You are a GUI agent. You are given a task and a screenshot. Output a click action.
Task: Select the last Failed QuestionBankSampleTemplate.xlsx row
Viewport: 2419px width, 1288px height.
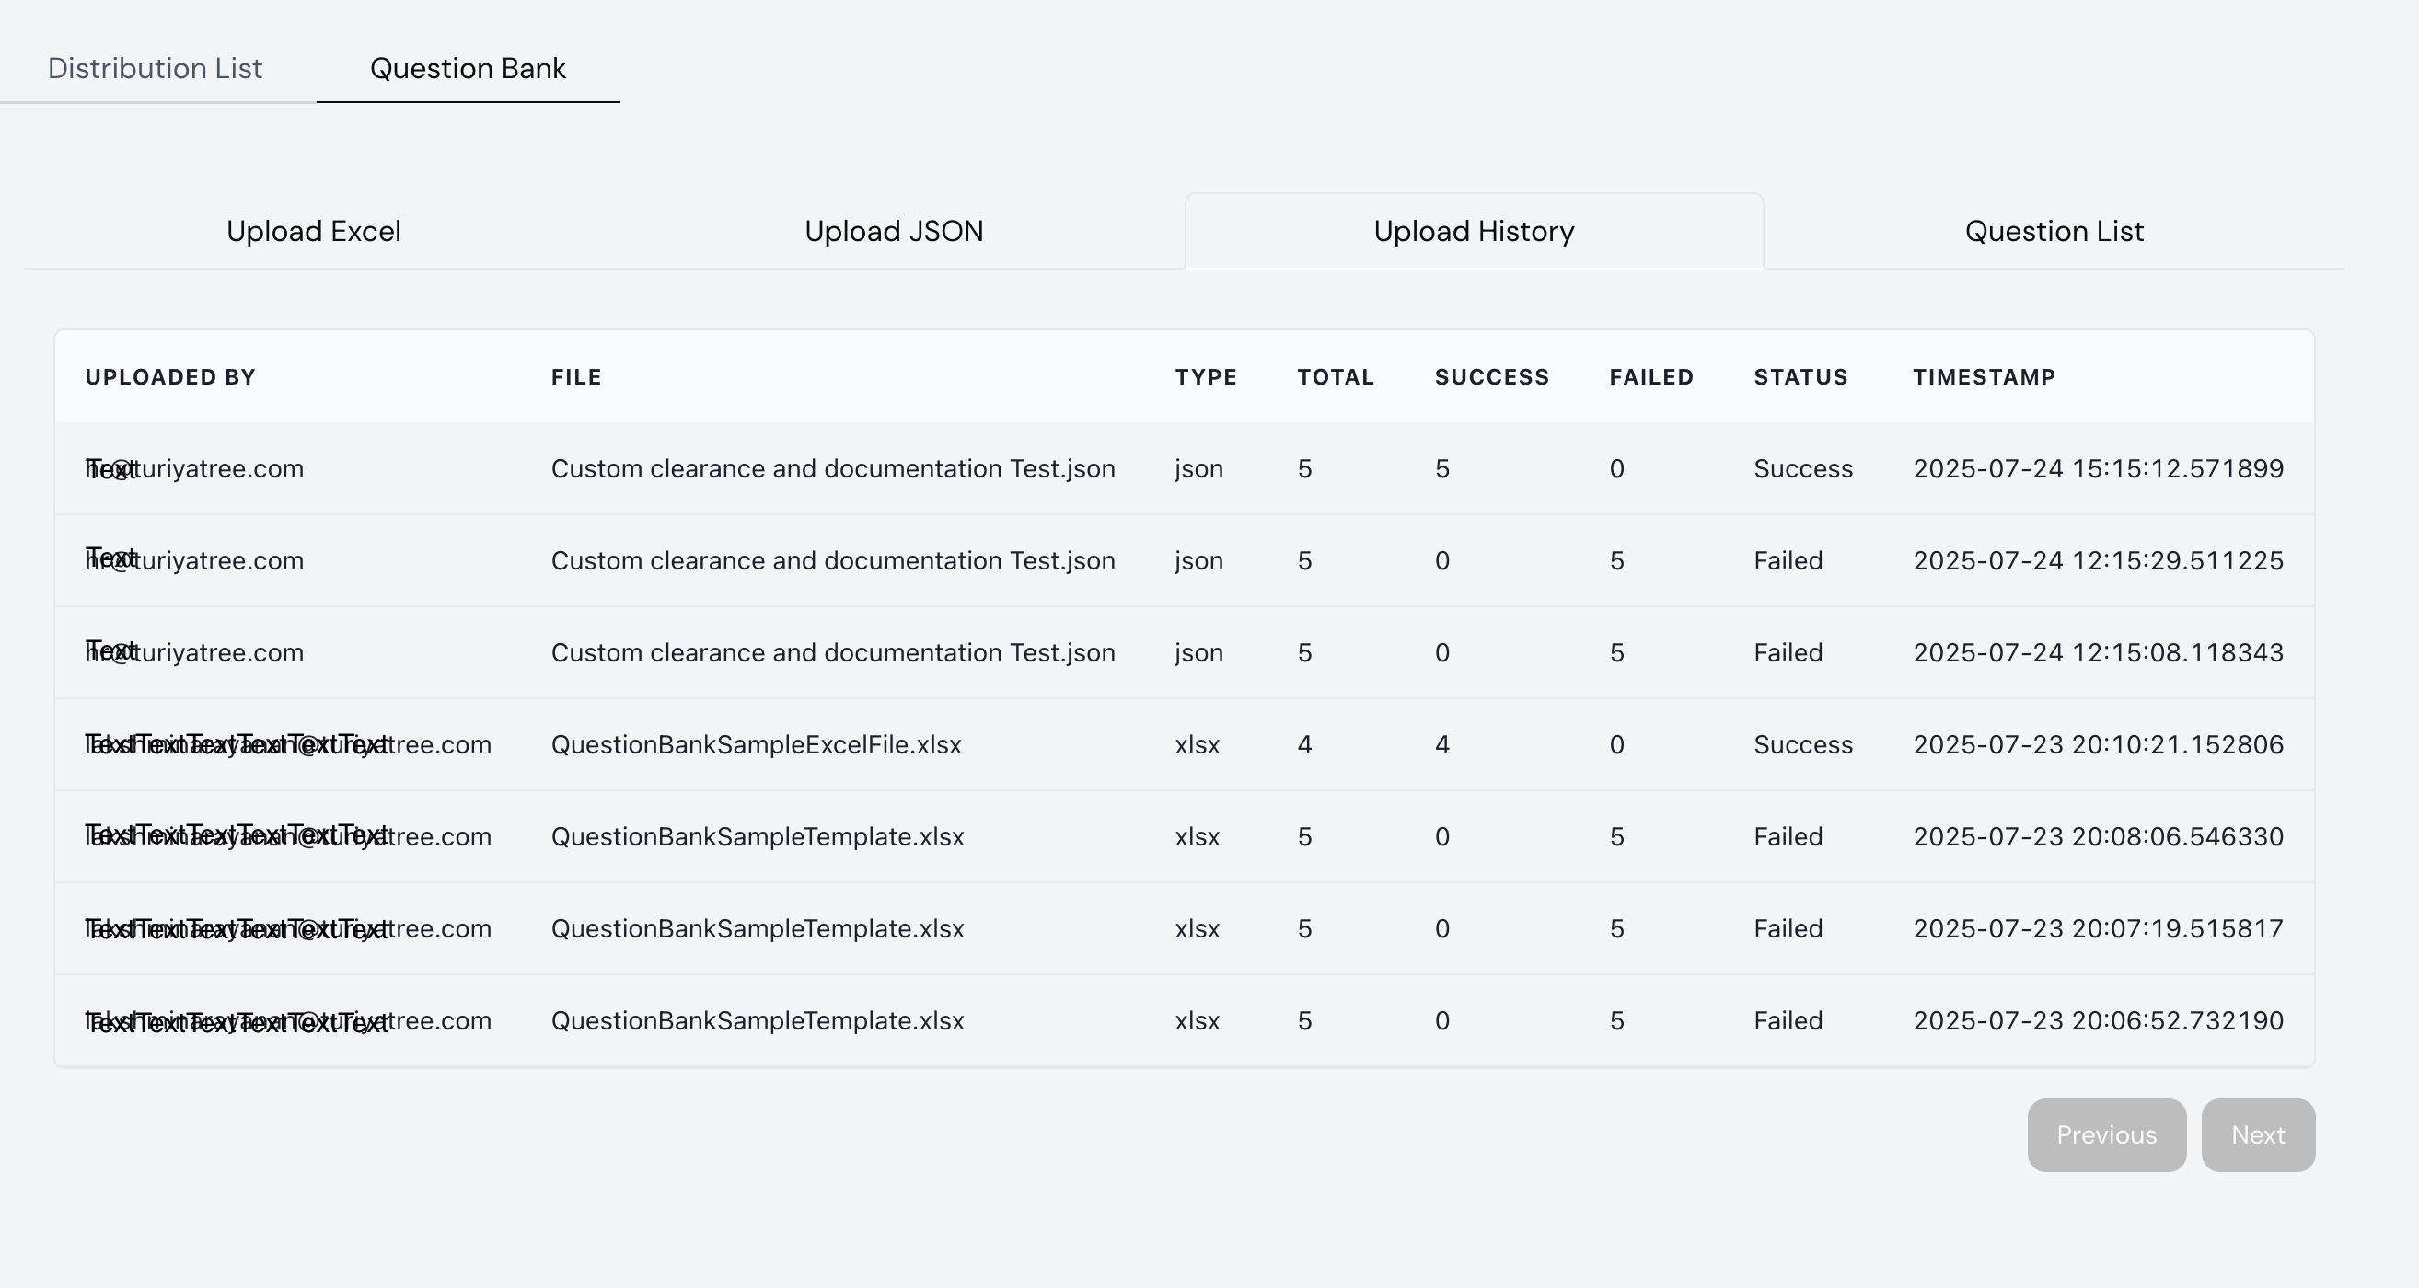[757, 1020]
